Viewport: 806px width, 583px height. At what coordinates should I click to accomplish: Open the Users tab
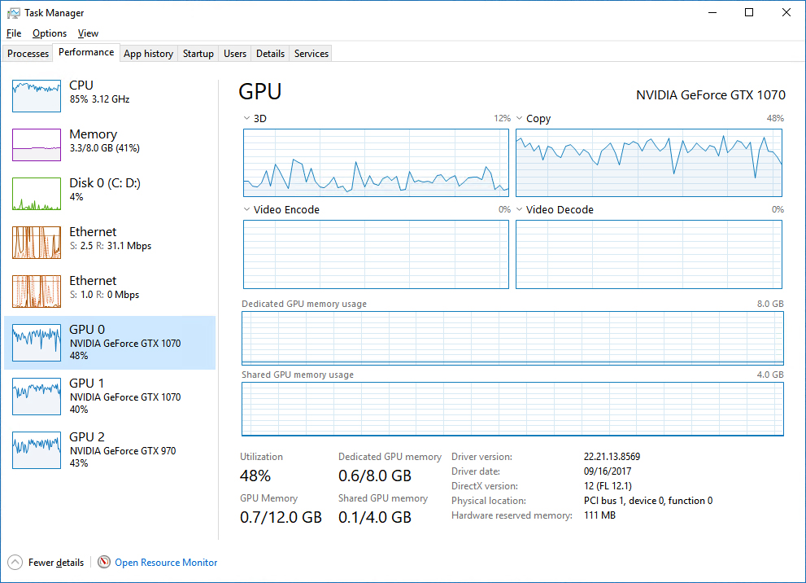(x=235, y=54)
